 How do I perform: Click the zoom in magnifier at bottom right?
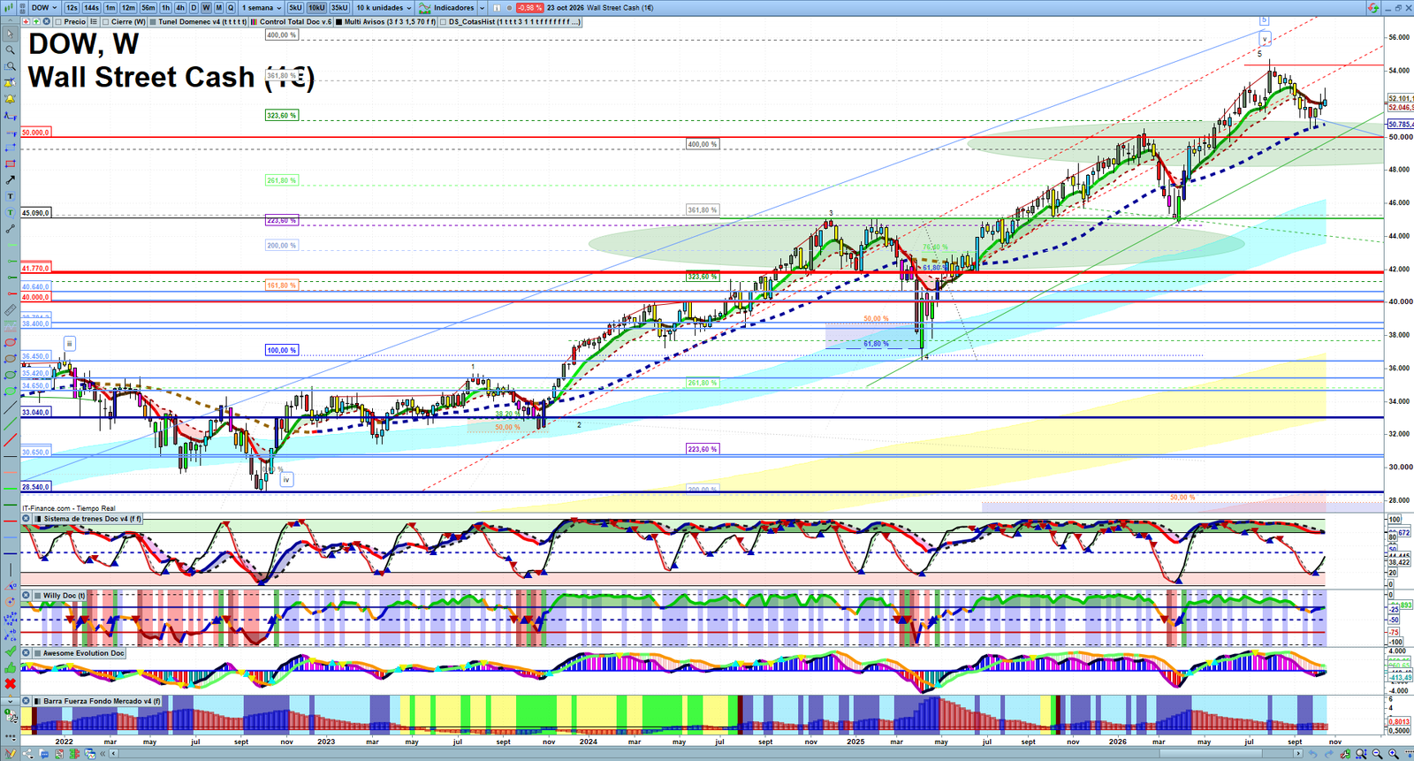click(x=1394, y=754)
